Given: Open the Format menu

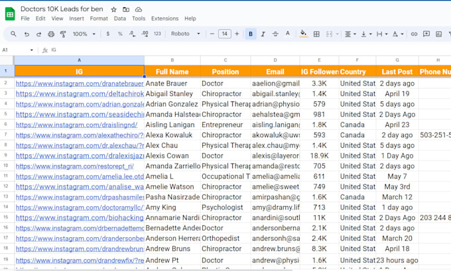Looking at the screenshot, I should pos(99,19).
